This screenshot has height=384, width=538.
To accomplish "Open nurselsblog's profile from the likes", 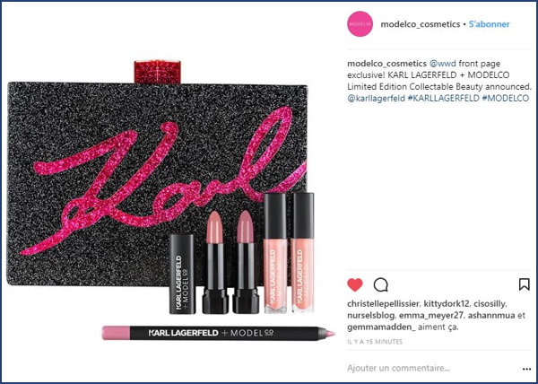I will (x=371, y=316).
